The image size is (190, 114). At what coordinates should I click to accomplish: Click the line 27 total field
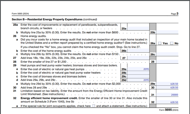138,58
